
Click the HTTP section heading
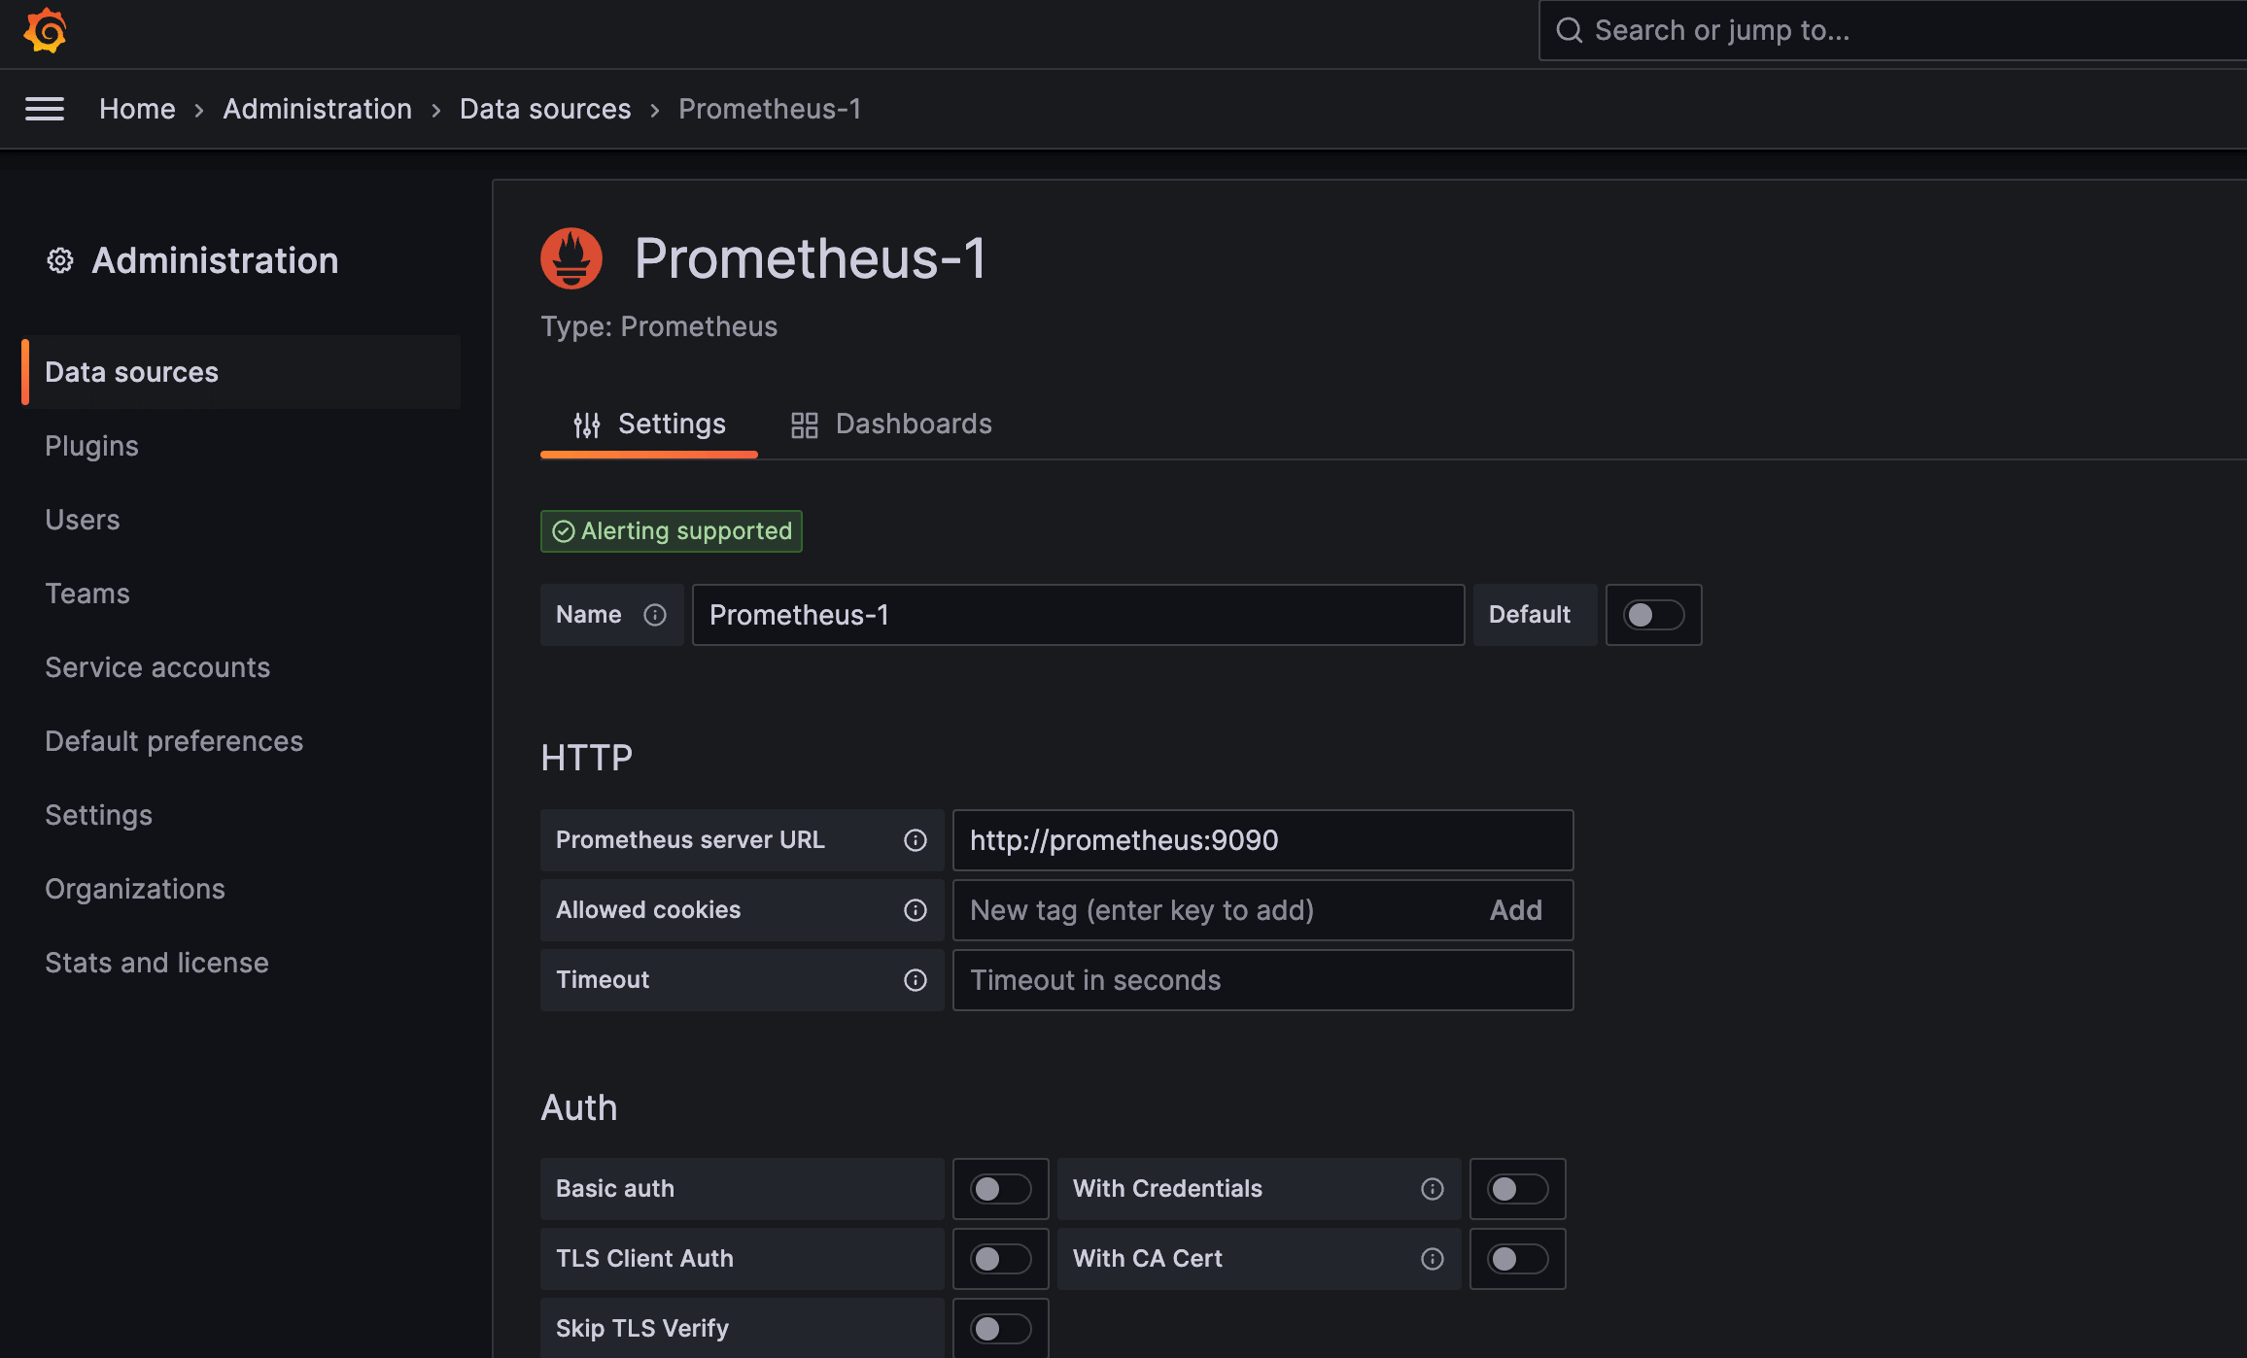point(586,758)
